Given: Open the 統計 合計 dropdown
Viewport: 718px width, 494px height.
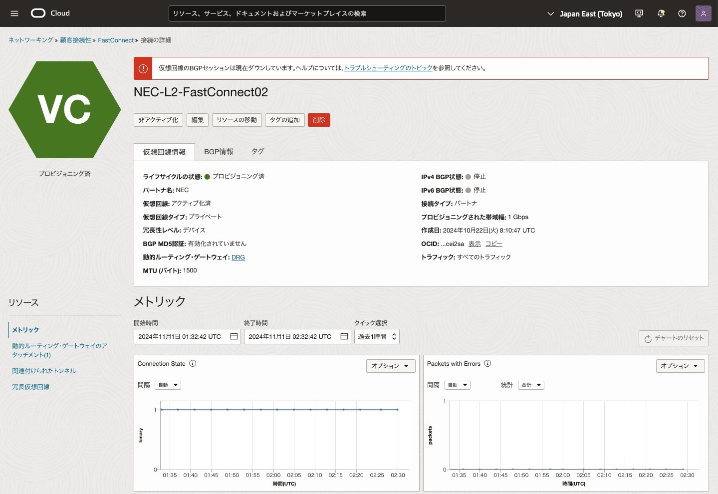Looking at the screenshot, I should pos(530,385).
